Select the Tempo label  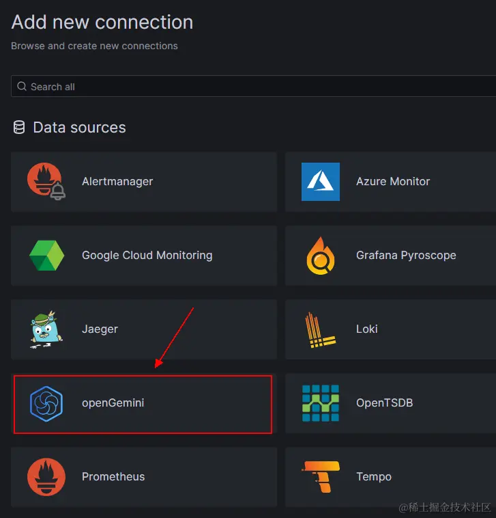374,477
